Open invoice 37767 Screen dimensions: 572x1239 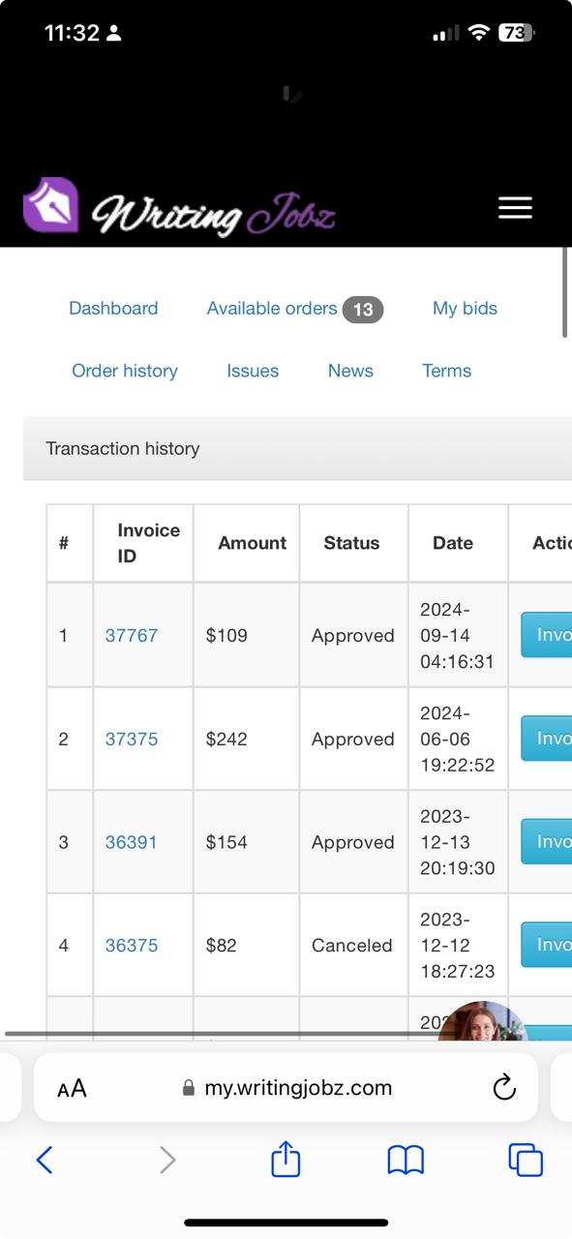(132, 635)
